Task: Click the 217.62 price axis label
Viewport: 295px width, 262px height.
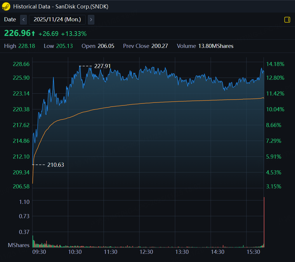Action: pyautogui.click(x=21, y=125)
